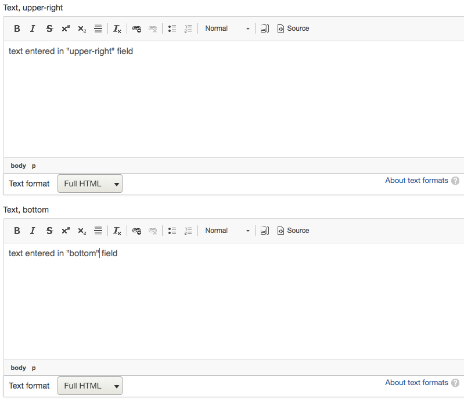
Task: Toggle Strikethrough in bottom text editor
Action: (x=49, y=231)
